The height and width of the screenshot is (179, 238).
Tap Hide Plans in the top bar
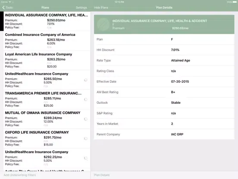[x=101, y=7]
